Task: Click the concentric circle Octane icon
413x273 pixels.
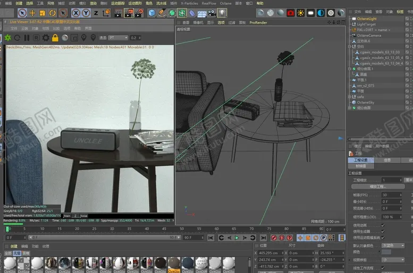Action: coord(331,13)
